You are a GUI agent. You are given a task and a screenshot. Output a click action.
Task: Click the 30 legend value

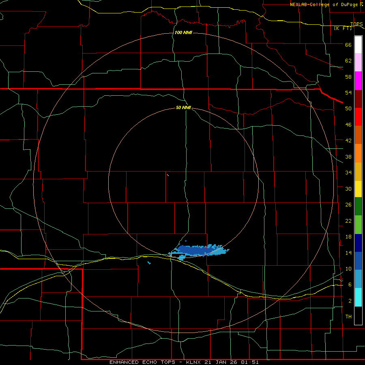point(348,189)
